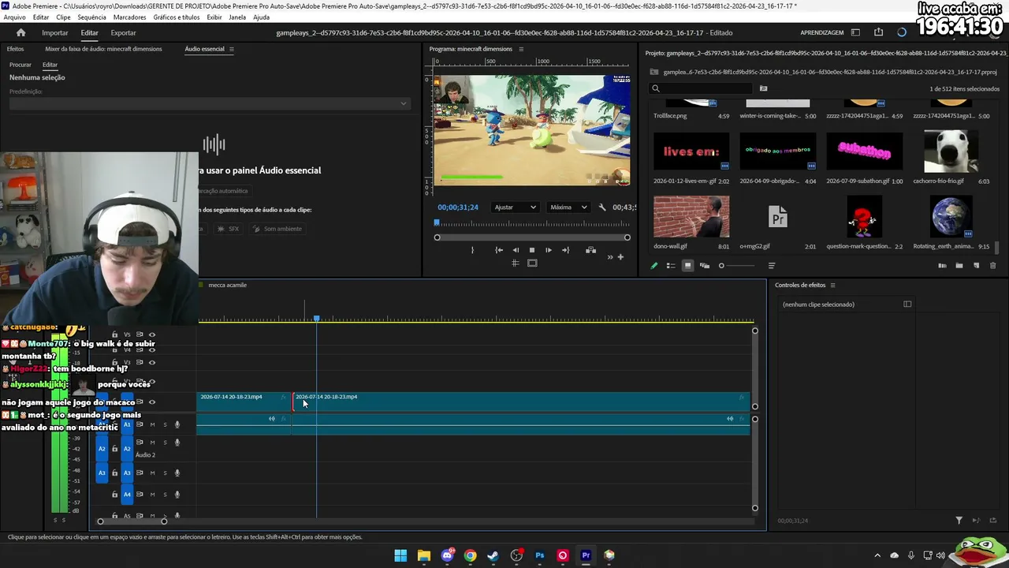Click the APRENDIZAGEM workspace label
Viewport: 1009px width, 568px height.
(822, 33)
